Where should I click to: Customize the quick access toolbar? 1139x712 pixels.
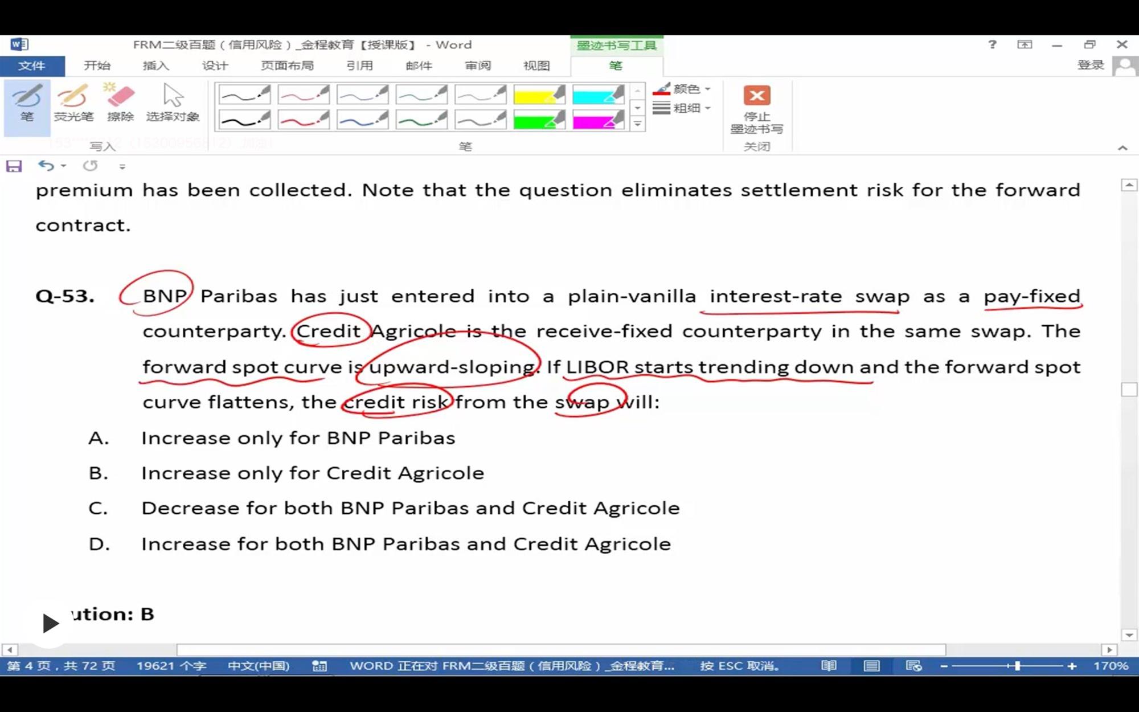click(x=122, y=166)
